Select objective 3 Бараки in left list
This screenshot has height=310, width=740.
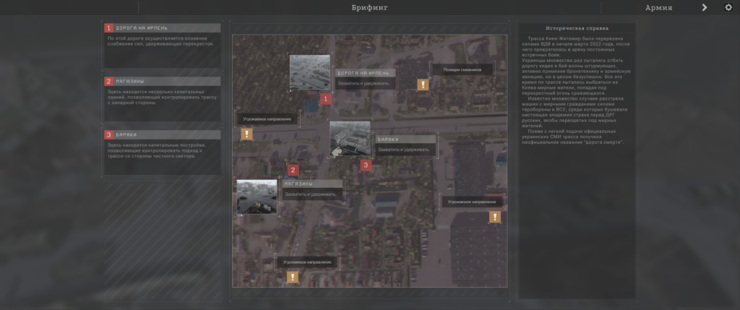coord(162,135)
